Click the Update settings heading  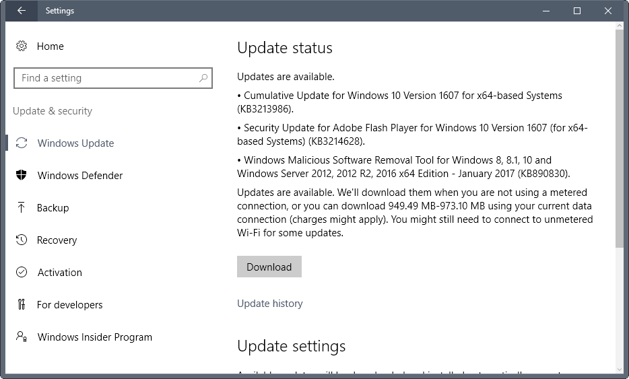coord(291,346)
